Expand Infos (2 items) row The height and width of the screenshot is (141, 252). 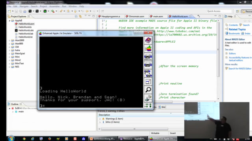[x=100, y=122]
